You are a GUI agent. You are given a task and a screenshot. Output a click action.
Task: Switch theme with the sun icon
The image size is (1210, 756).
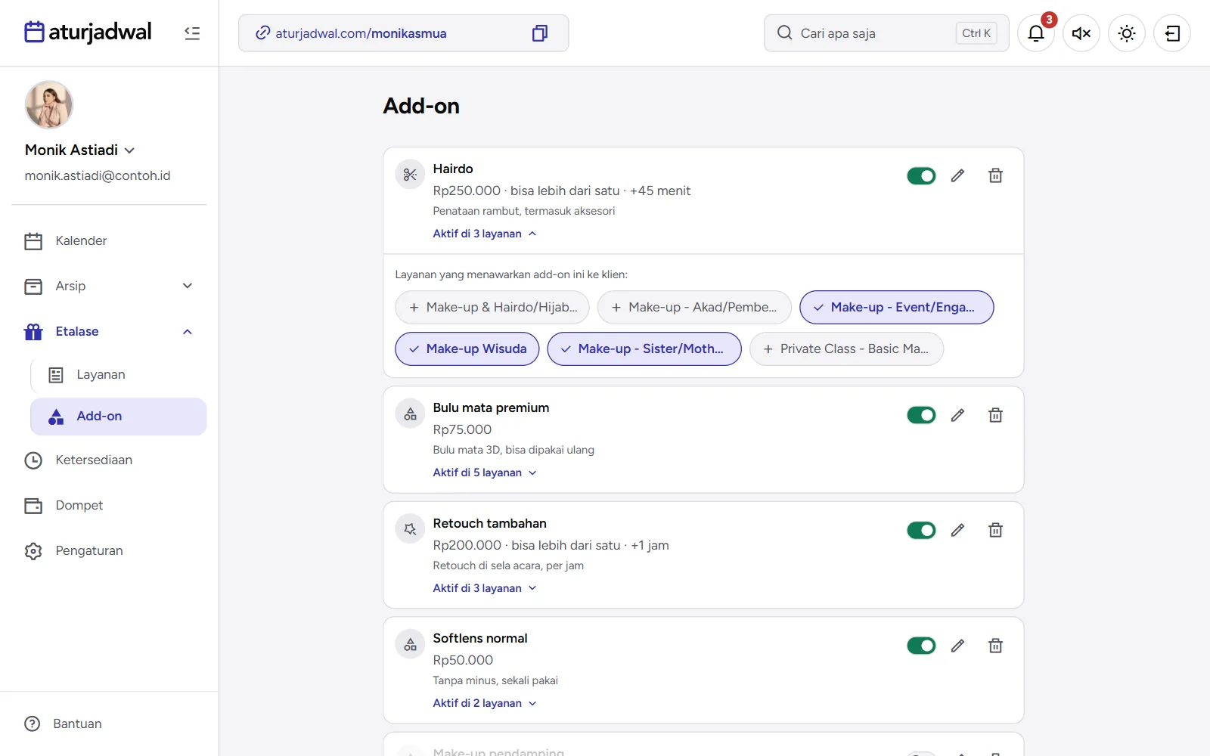point(1127,33)
